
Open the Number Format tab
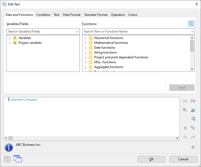click(96, 15)
